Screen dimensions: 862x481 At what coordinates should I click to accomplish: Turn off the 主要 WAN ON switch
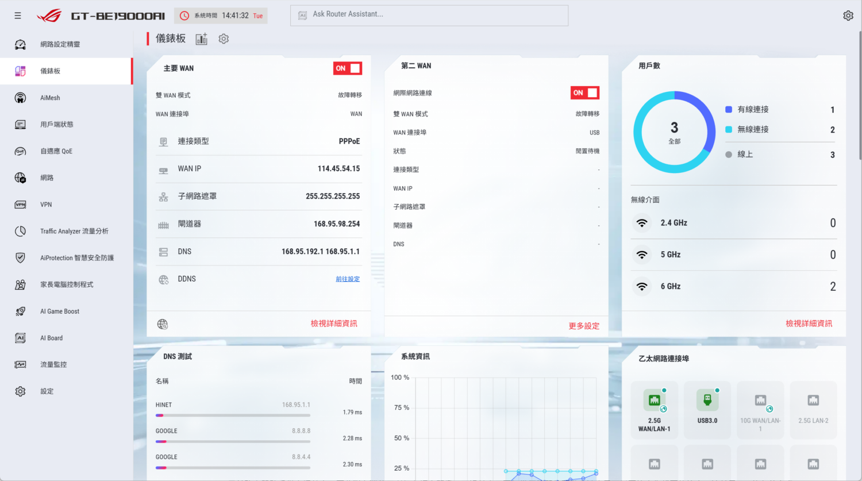(x=348, y=68)
